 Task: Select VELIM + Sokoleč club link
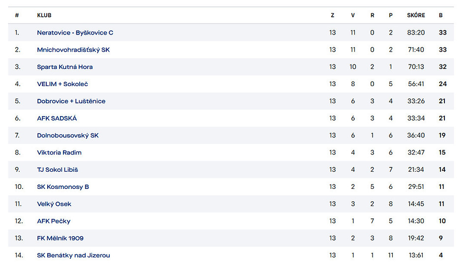(63, 84)
